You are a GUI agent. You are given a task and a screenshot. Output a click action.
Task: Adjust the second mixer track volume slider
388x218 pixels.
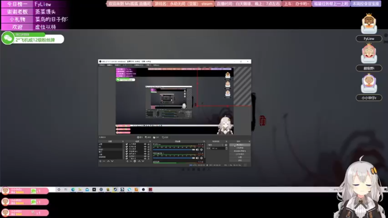[x=174, y=158]
